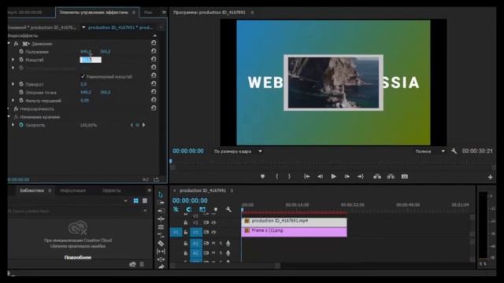Select the Slide tool
504x283 pixels.
161,259
